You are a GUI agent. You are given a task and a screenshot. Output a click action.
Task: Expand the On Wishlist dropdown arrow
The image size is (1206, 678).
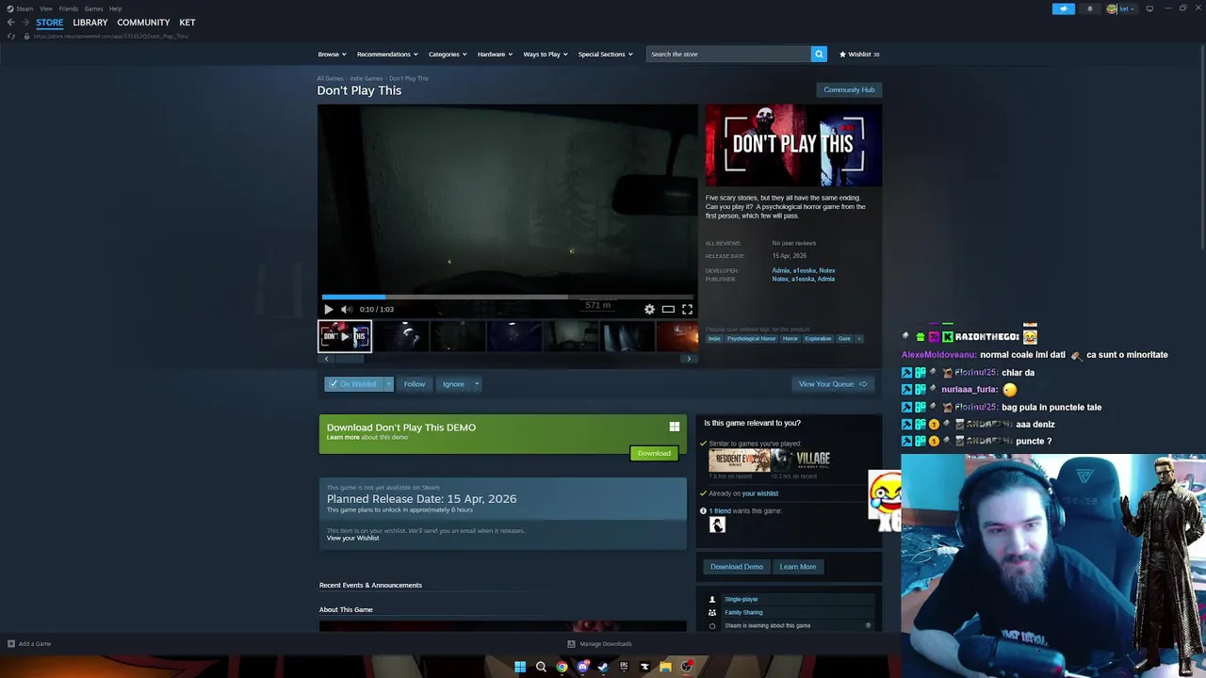click(x=388, y=384)
